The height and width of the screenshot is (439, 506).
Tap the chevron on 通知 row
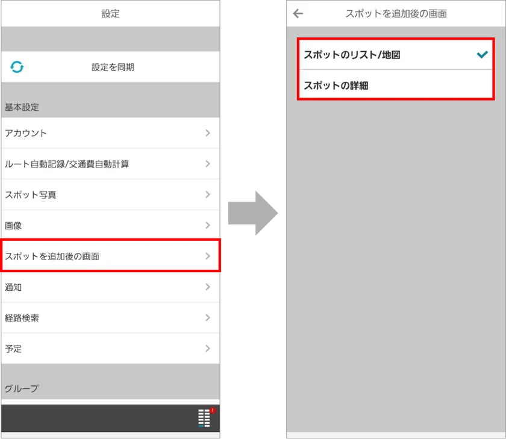pos(208,287)
